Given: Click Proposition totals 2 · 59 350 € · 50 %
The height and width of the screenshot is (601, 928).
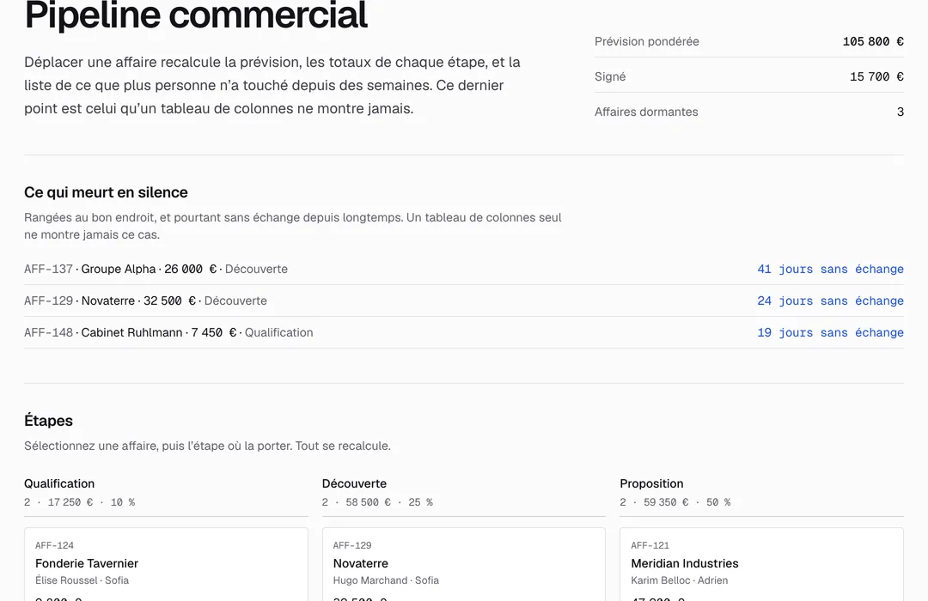Looking at the screenshot, I should (x=675, y=502).
